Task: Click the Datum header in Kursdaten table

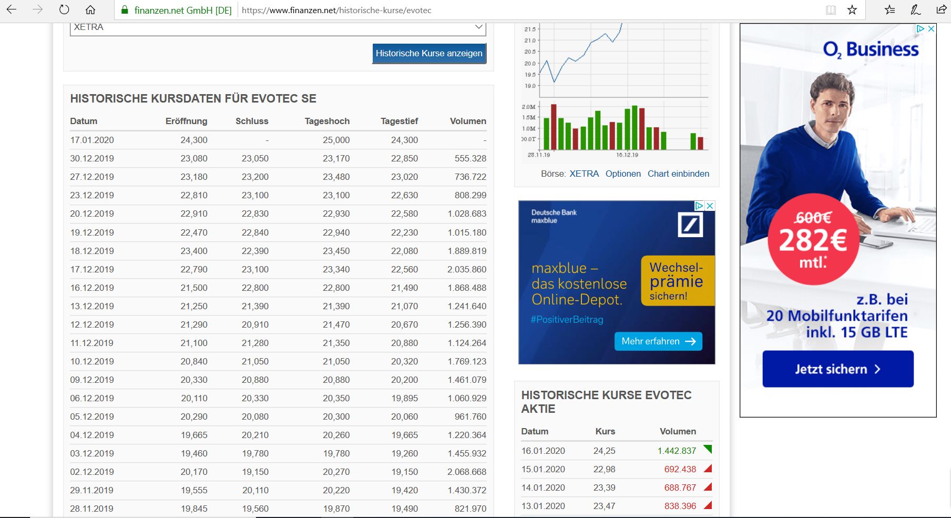Action: 84,121
